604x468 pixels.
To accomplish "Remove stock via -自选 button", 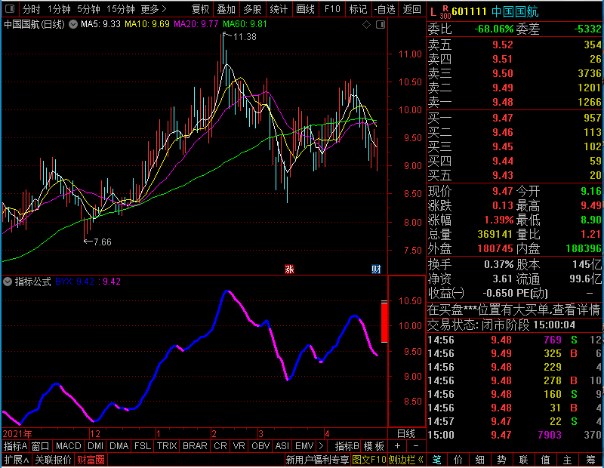I will click(x=385, y=9).
